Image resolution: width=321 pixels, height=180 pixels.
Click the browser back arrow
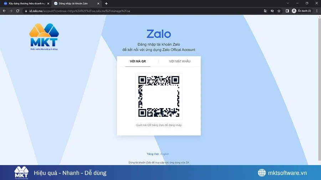click(x=4, y=11)
